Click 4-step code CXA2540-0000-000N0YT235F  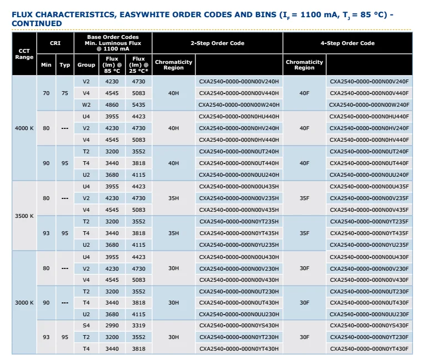pyautogui.click(x=369, y=222)
